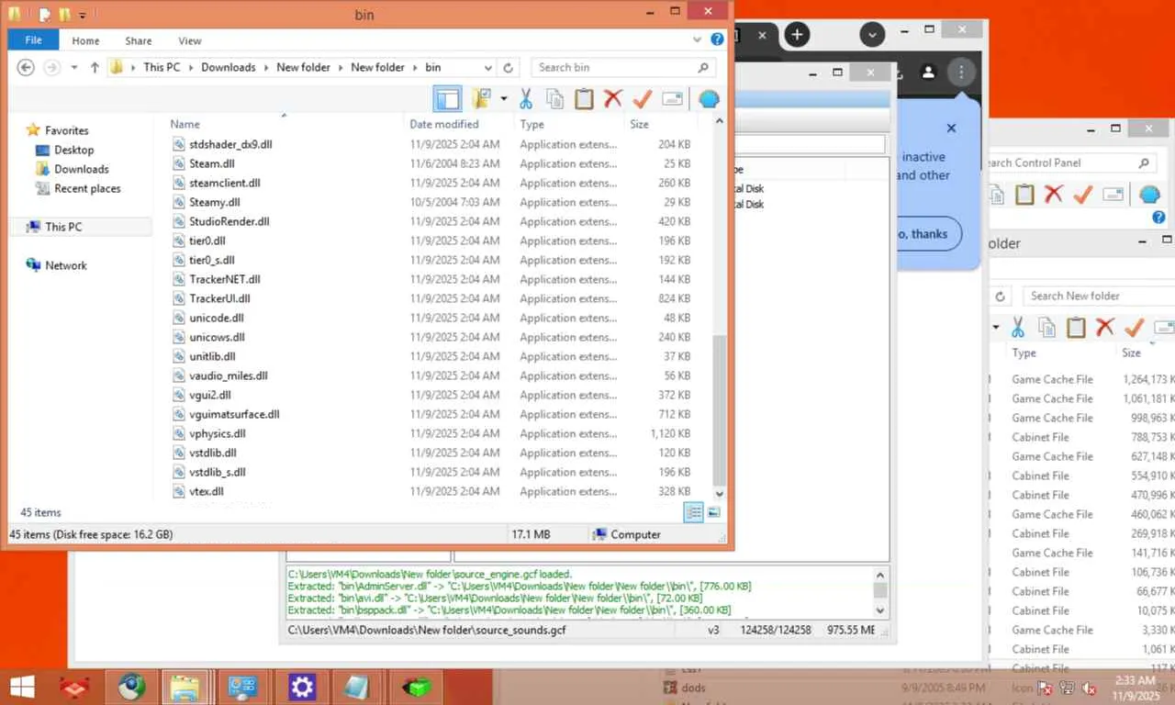This screenshot has height=705, width=1175.
Task: Open the address bar history dropdown
Action: click(x=487, y=67)
